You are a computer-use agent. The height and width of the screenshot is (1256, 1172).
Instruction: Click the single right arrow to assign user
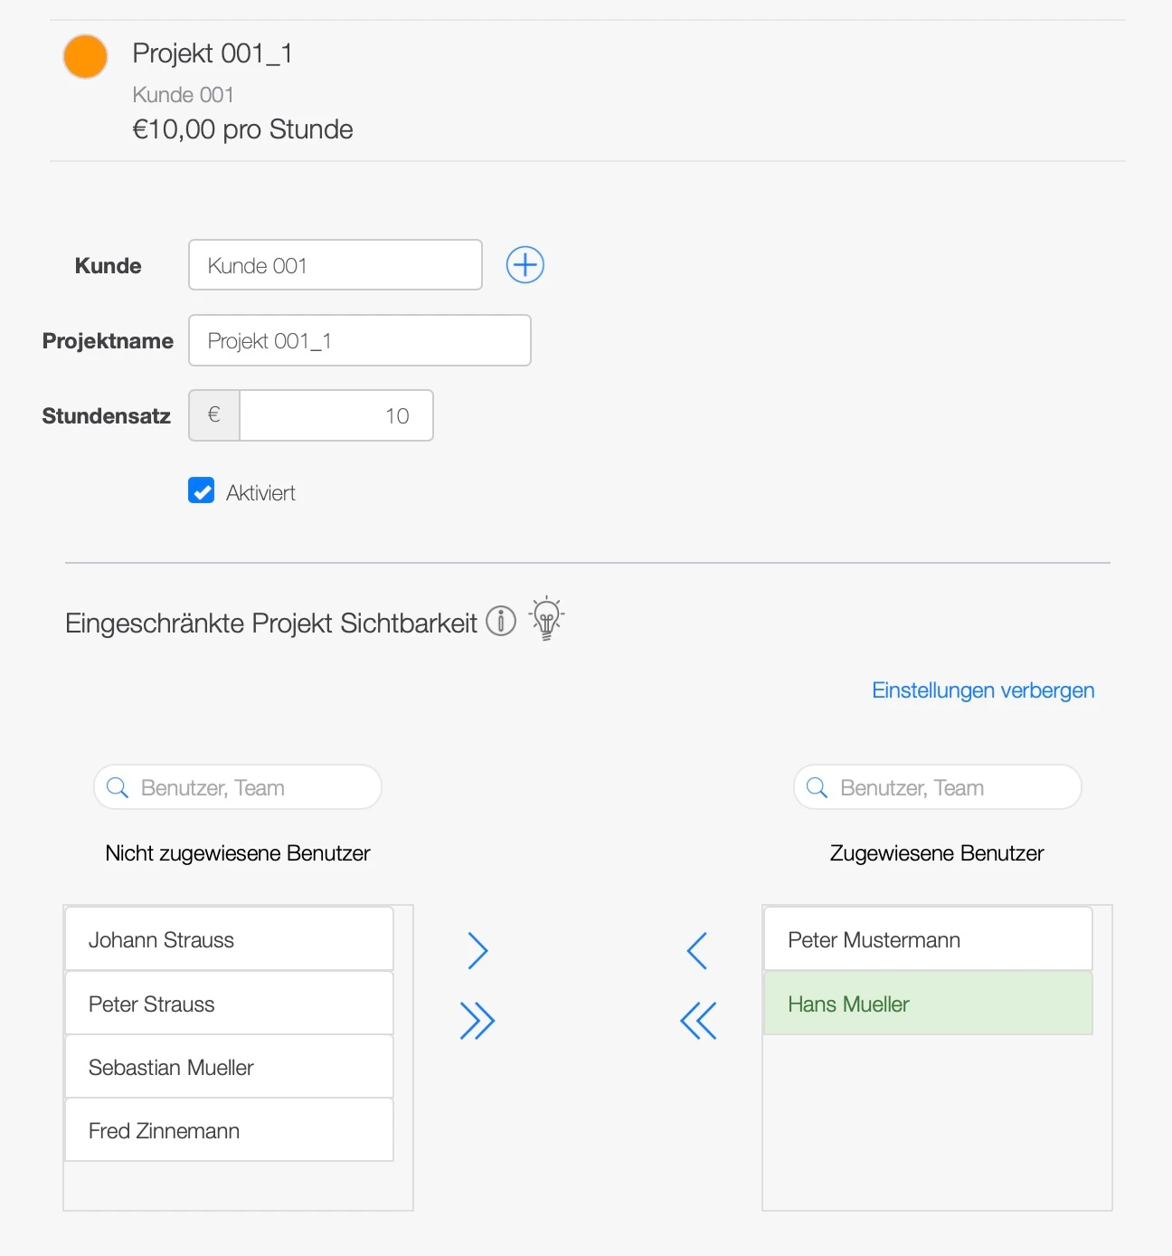pyautogui.click(x=477, y=950)
